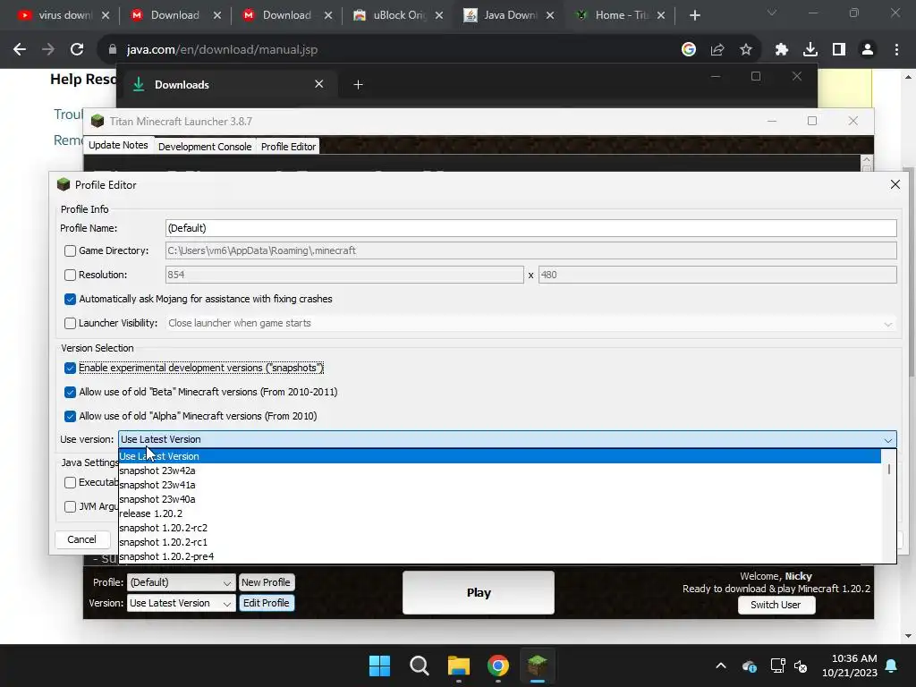Go back in Chrome browser
Image resolution: width=916 pixels, height=687 pixels.
coord(20,50)
